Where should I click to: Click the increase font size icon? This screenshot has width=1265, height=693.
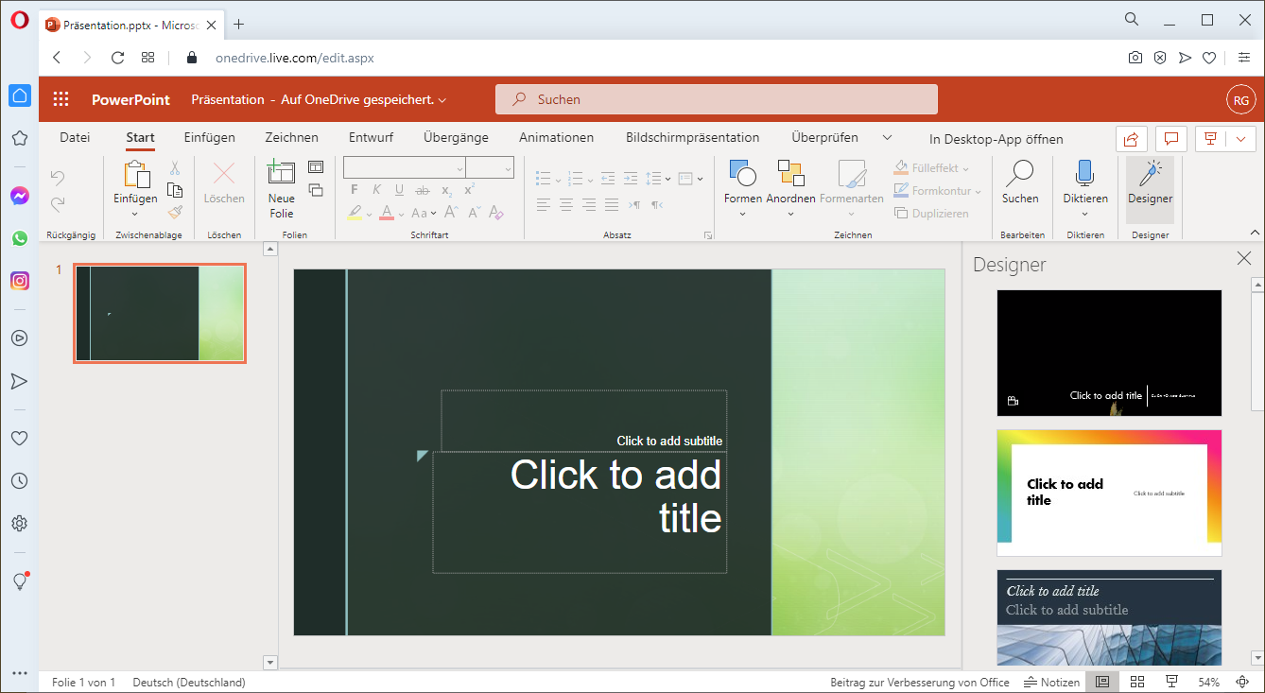point(450,213)
